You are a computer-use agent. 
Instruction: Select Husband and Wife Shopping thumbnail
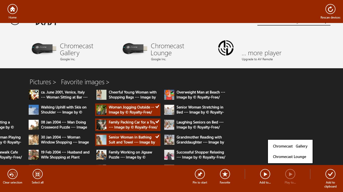[34, 155]
